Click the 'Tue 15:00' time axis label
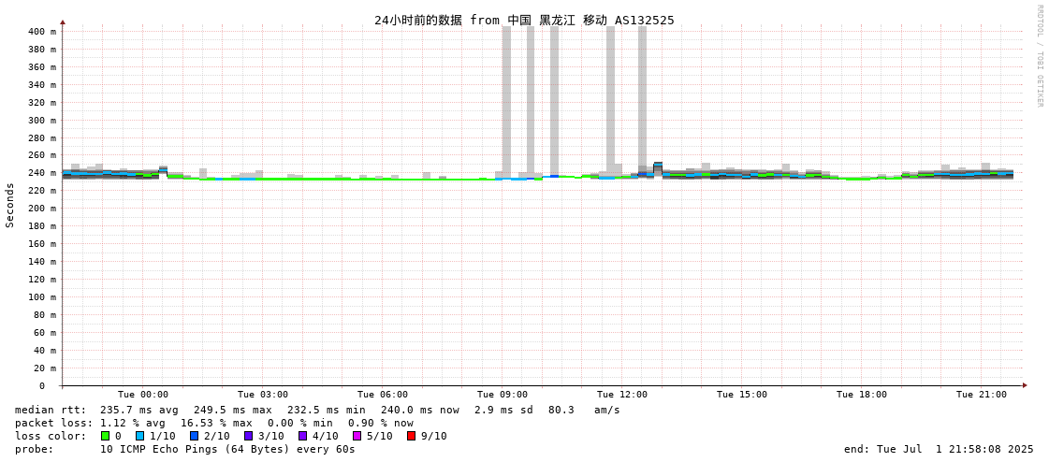Image resolution: width=1049 pixels, height=462 pixels. coord(742,395)
